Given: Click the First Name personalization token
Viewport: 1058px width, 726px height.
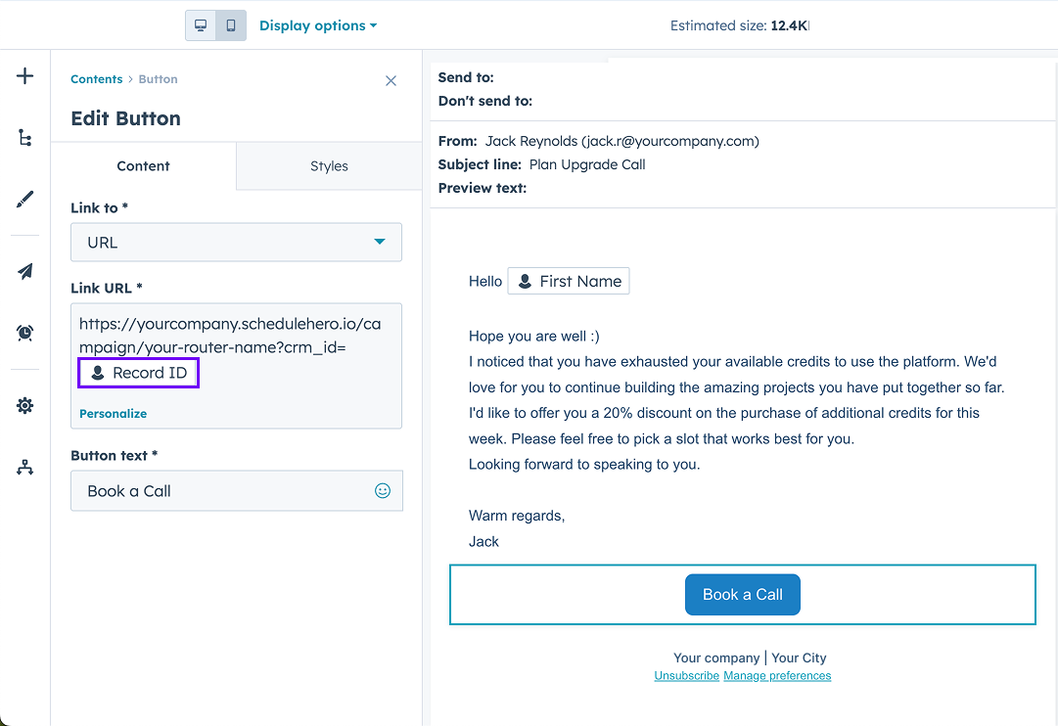Looking at the screenshot, I should pyautogui.click(x=568, y=281).
